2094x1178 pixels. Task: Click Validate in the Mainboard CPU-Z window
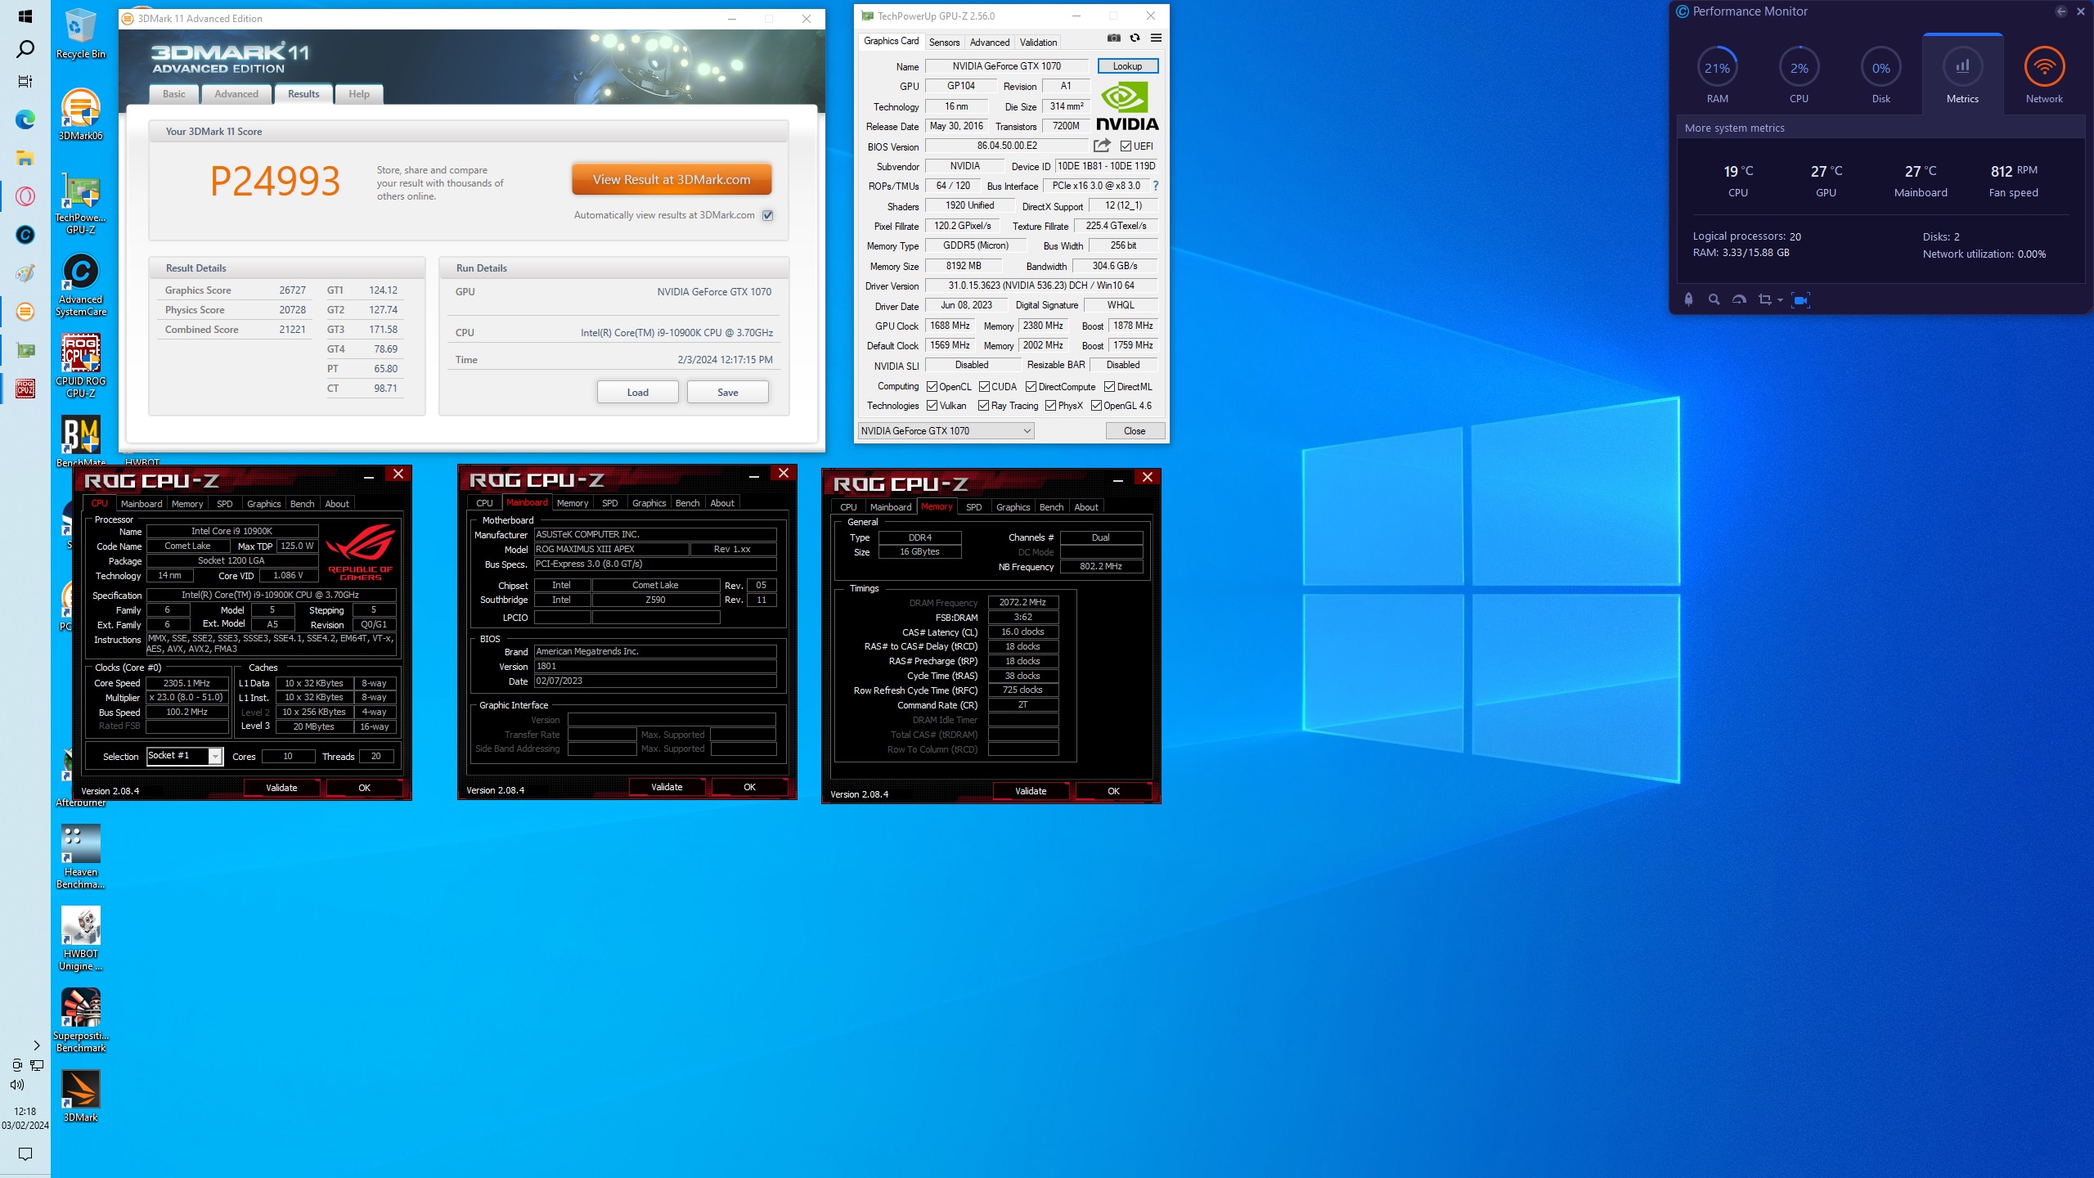(667, 787)
